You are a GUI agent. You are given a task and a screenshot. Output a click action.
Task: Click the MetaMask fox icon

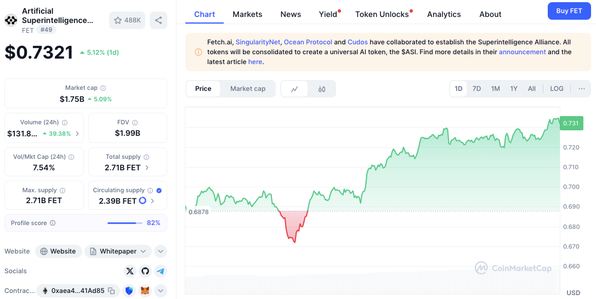pyautogui.click(x=145, y=291)
